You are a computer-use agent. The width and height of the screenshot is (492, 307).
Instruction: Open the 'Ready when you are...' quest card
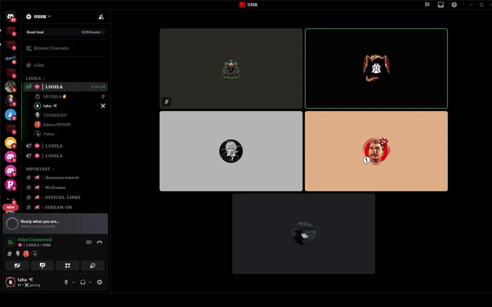tap(55, 223)
